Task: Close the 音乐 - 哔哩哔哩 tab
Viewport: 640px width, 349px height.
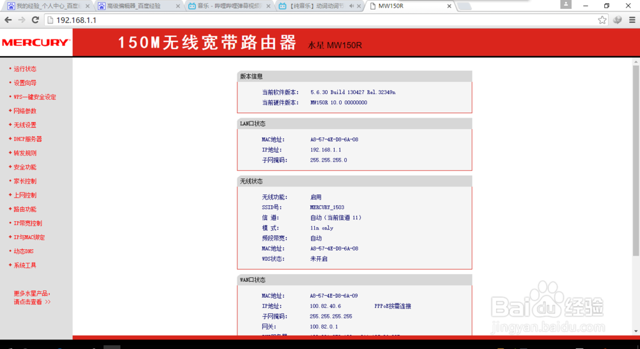Action: tap(268, 6)
